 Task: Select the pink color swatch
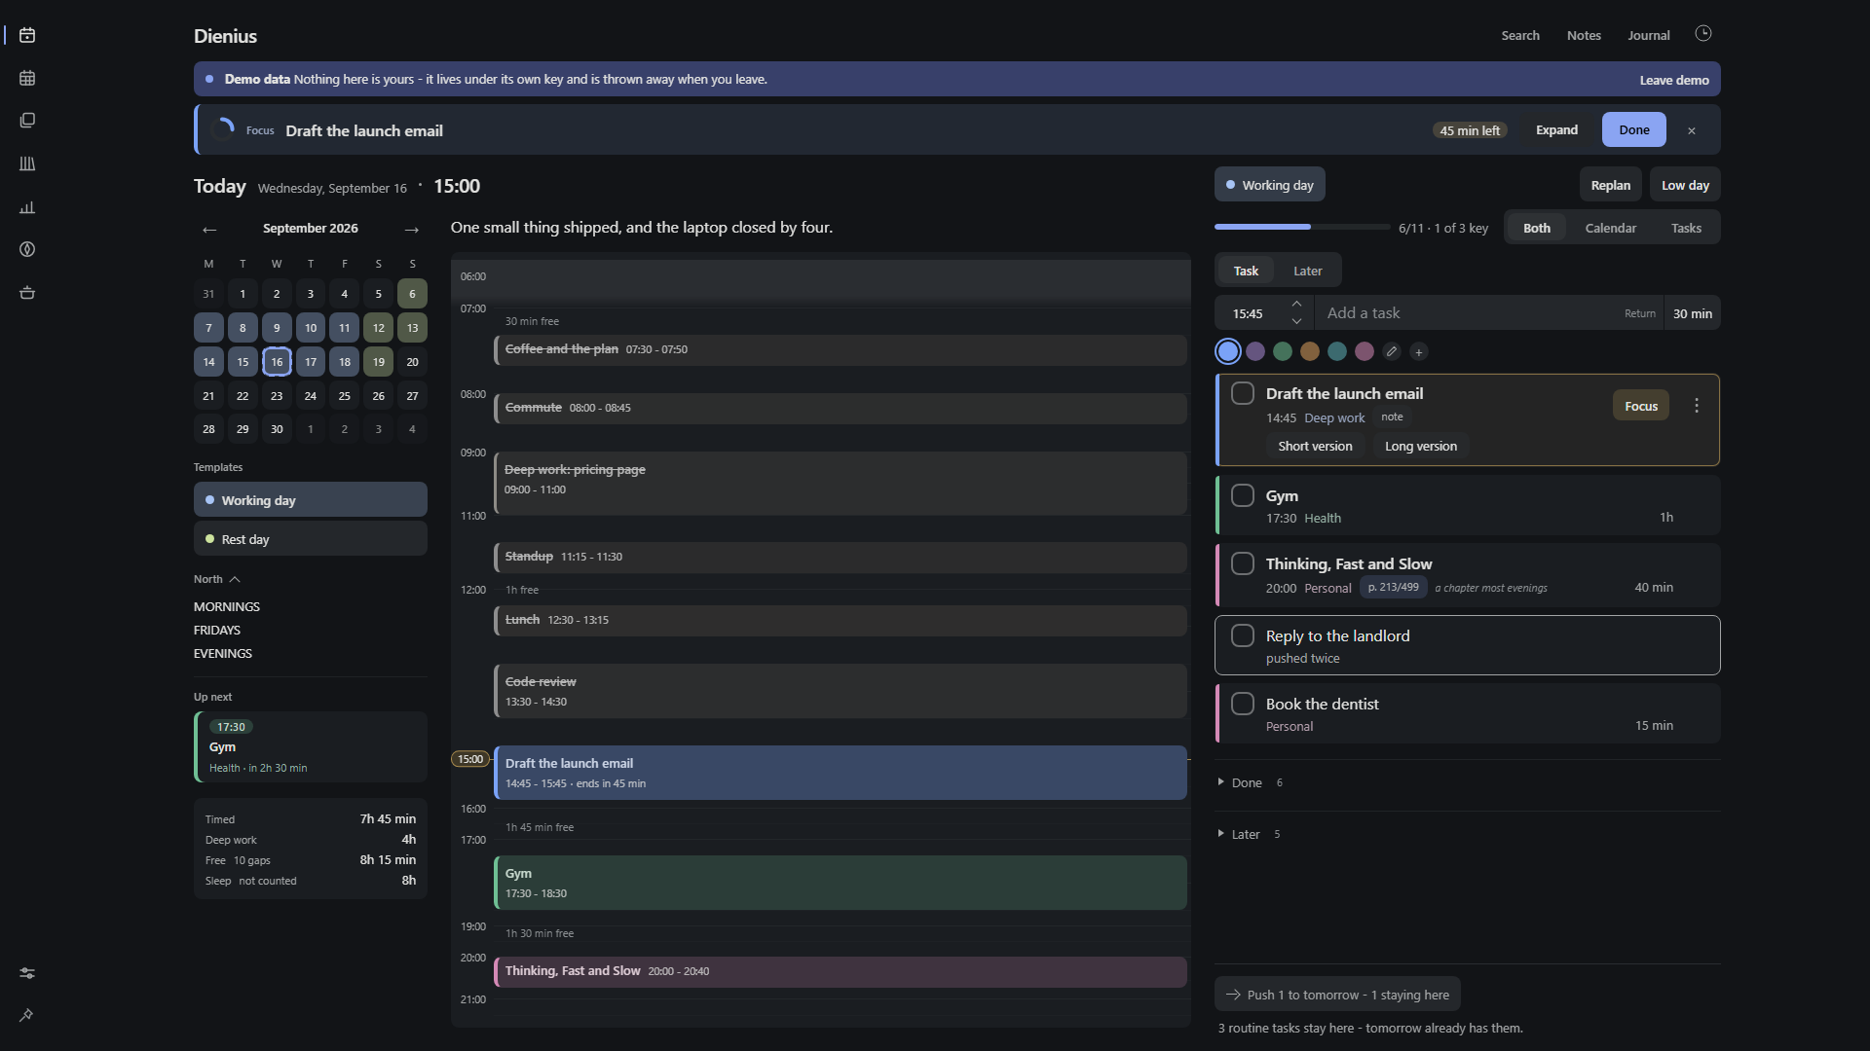tap(1365, 351)
